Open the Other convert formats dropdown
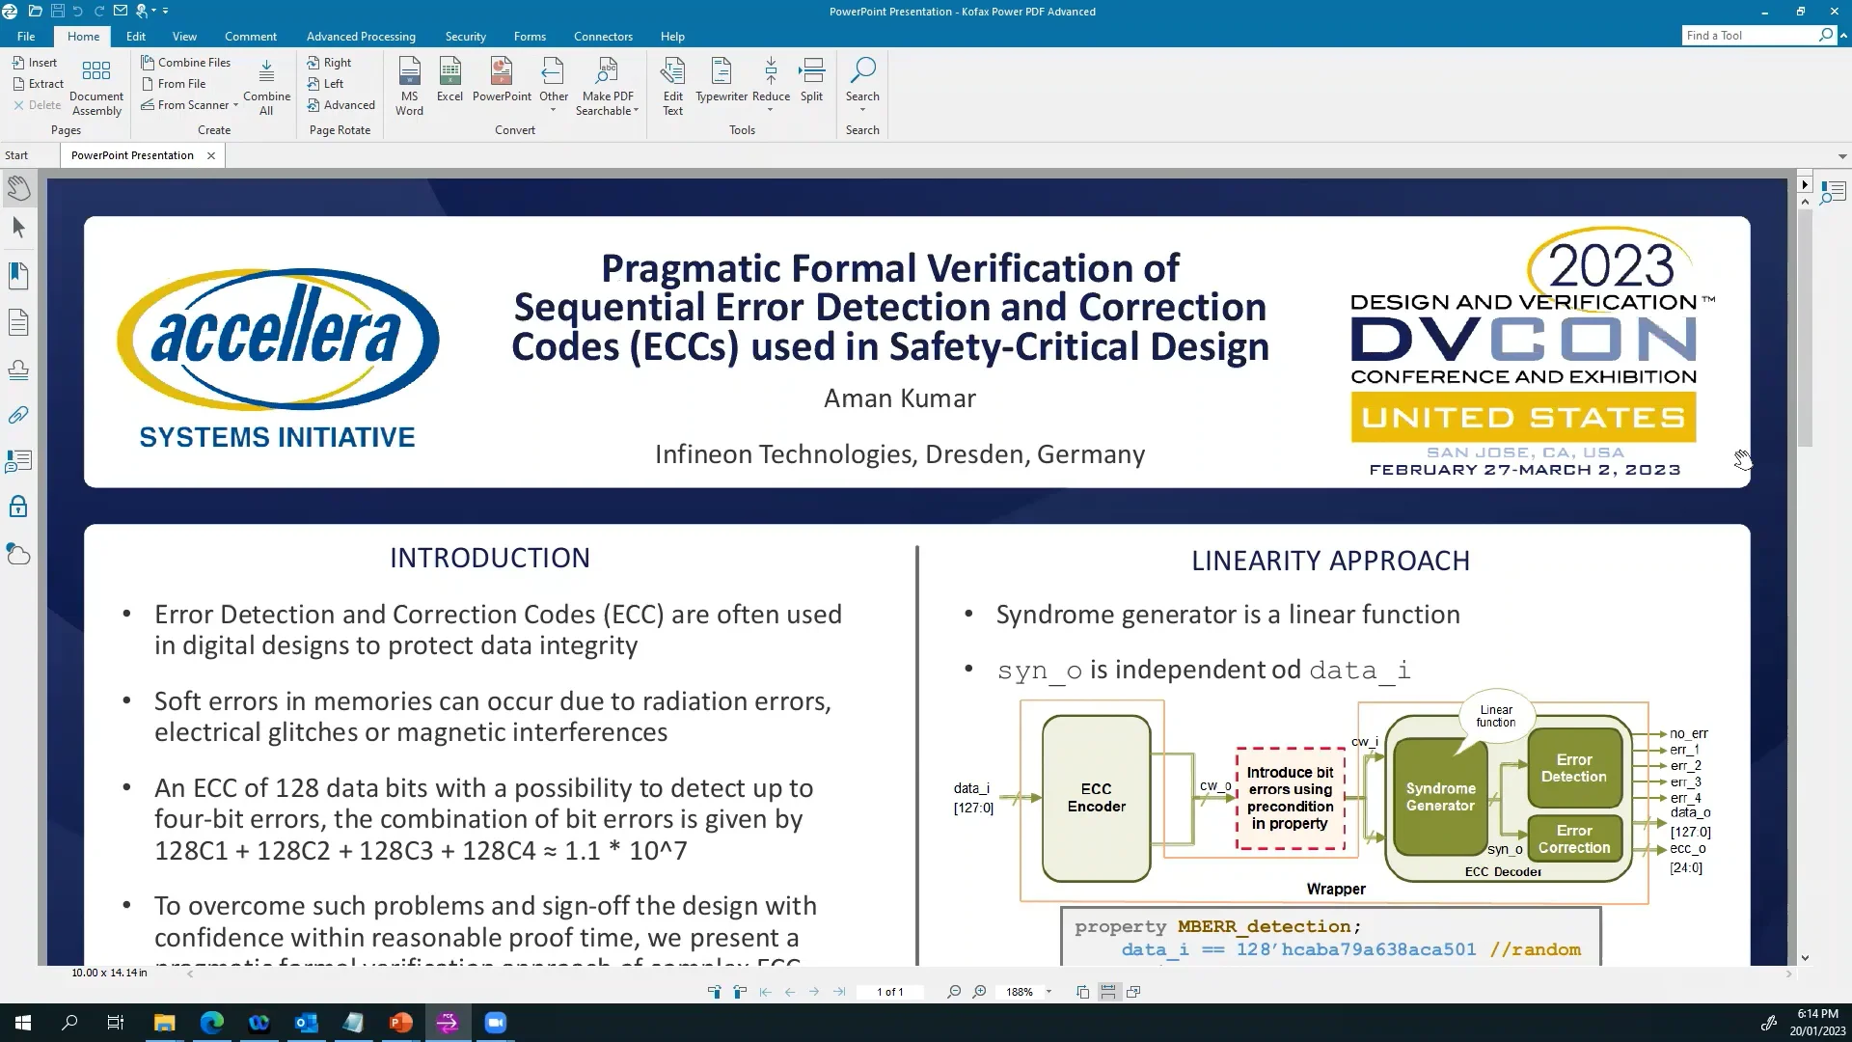This screenshot has height=1042, width=1852. click(553, 85)
